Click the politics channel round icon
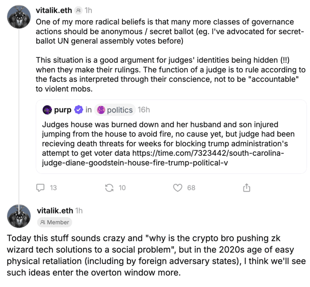This screenshot has height=287, width=310. click(x=101, y=110)
